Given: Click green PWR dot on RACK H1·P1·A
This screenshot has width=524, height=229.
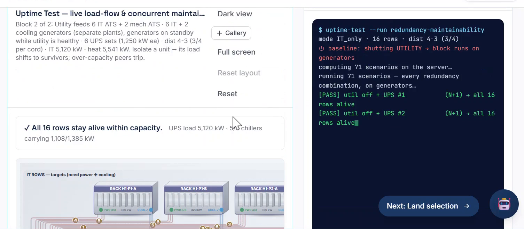Looking at the screenshot, I should tap(101, 210).
